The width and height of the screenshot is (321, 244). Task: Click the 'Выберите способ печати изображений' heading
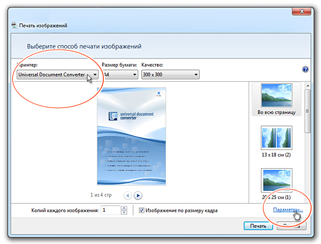(x=84, y=46)
